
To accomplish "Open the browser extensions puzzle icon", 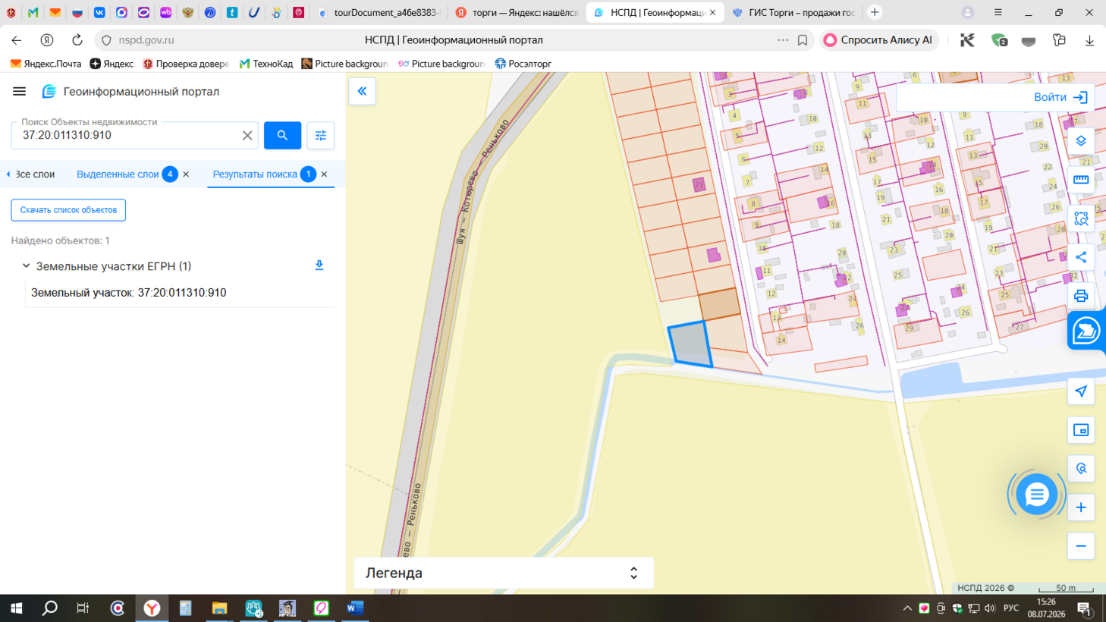I will [1059, 40].
